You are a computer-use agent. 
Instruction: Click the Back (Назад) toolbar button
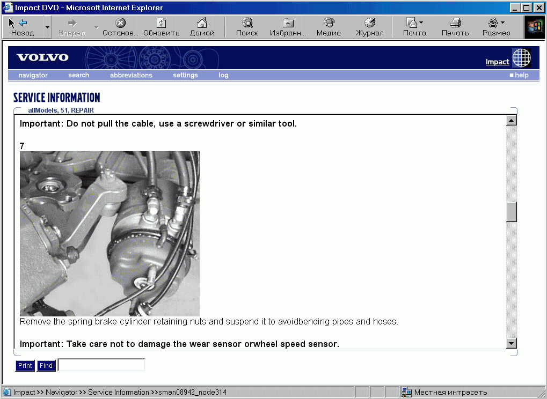tap(23, 27)
